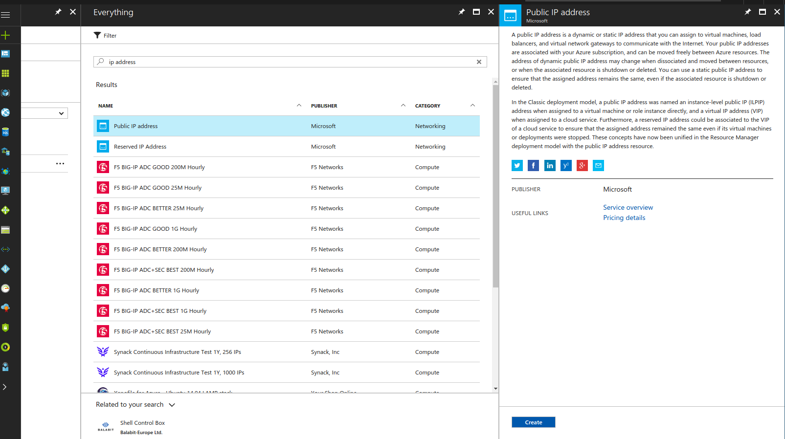Pin the Everything blade
This screenshot has height=439, width=785.
[462, 12]
